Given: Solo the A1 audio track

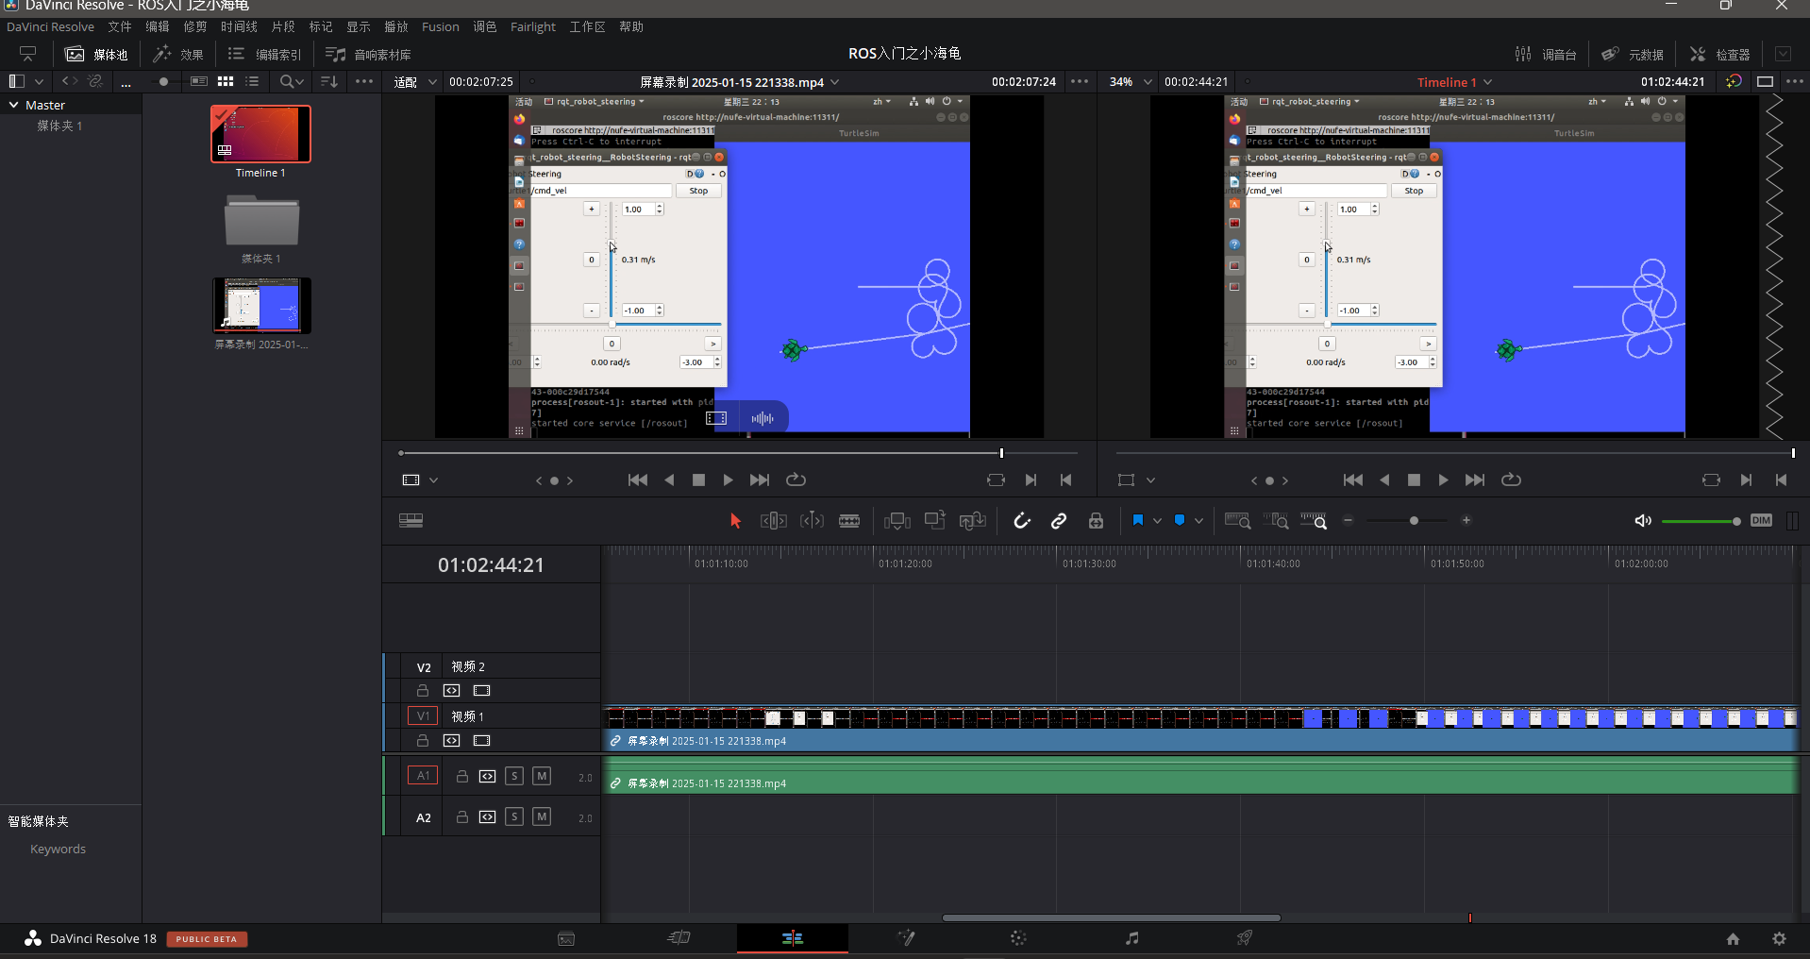Looking at the screenshot, I should pyautogui.click(x=514, y=776).
